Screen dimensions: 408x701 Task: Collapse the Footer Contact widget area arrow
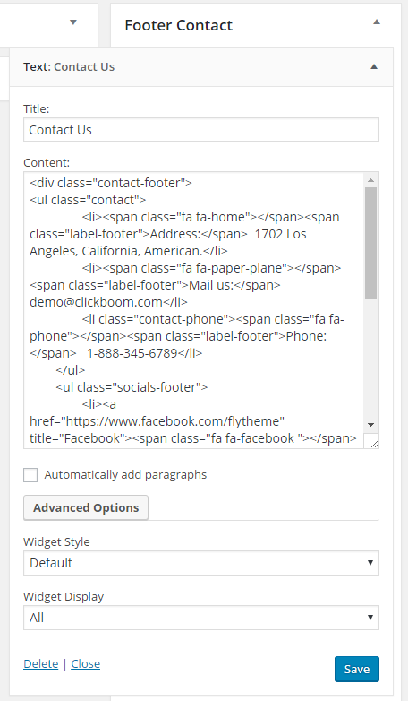coord(377,22)
